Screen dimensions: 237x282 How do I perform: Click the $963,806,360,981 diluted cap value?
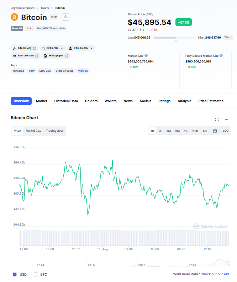click(198, 61)
